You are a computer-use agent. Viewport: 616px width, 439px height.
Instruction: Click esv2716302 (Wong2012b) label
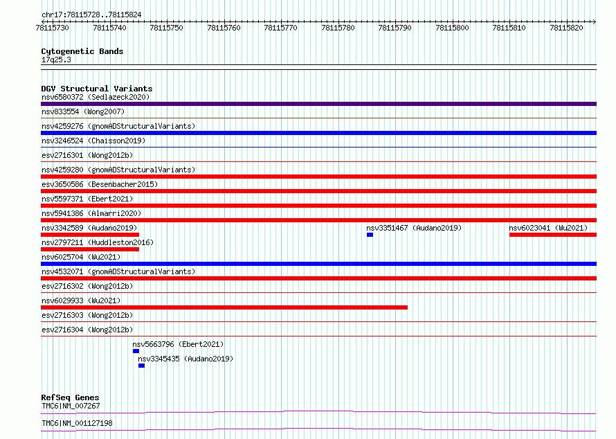[x=87, y=286]
